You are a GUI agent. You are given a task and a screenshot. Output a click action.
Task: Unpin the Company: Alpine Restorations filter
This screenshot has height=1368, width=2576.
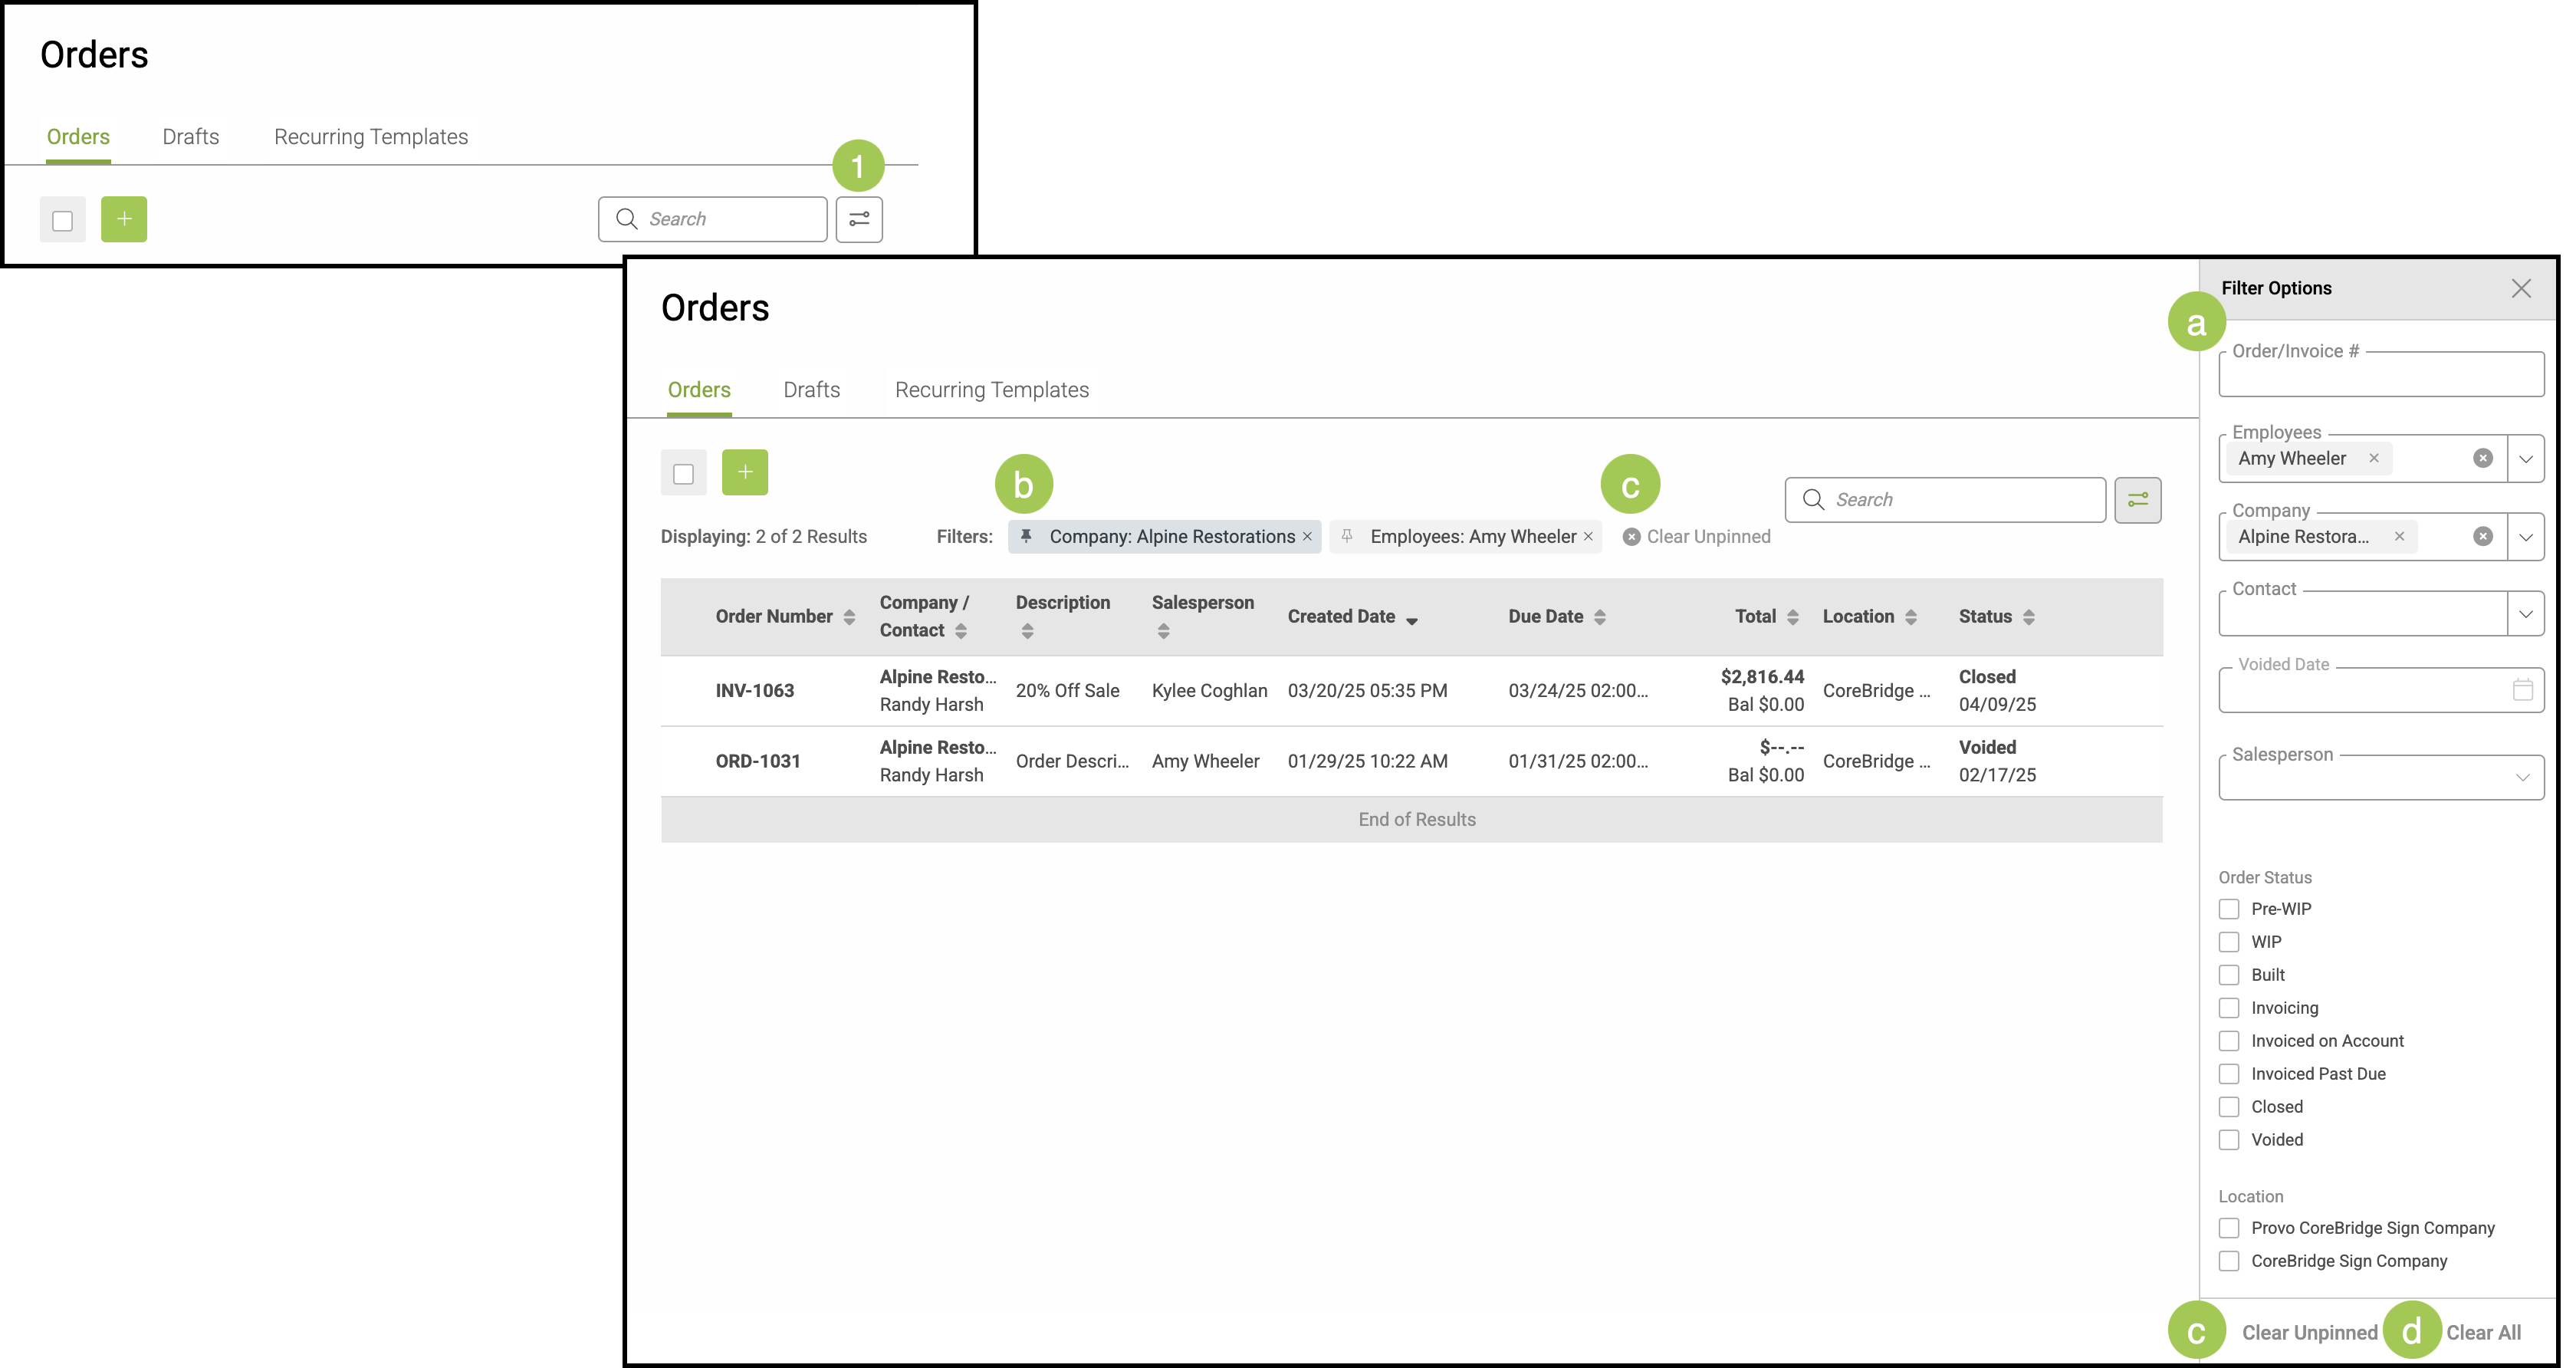coord(1026,536)
